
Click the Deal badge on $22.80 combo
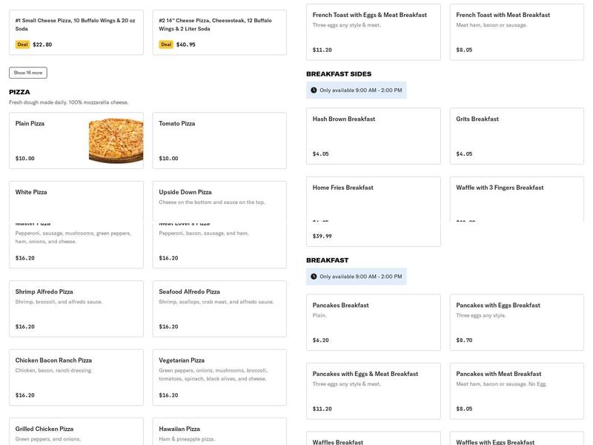pos(22,44)
